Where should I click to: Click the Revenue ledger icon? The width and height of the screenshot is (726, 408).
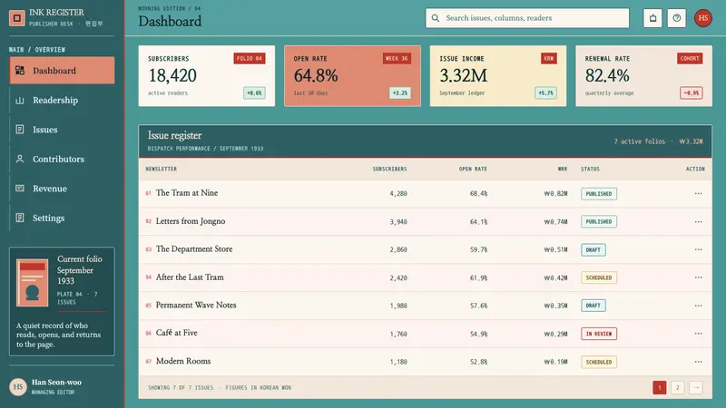tap(20, 189)
